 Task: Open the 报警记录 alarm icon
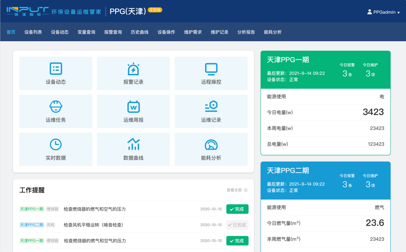point(133,69)
